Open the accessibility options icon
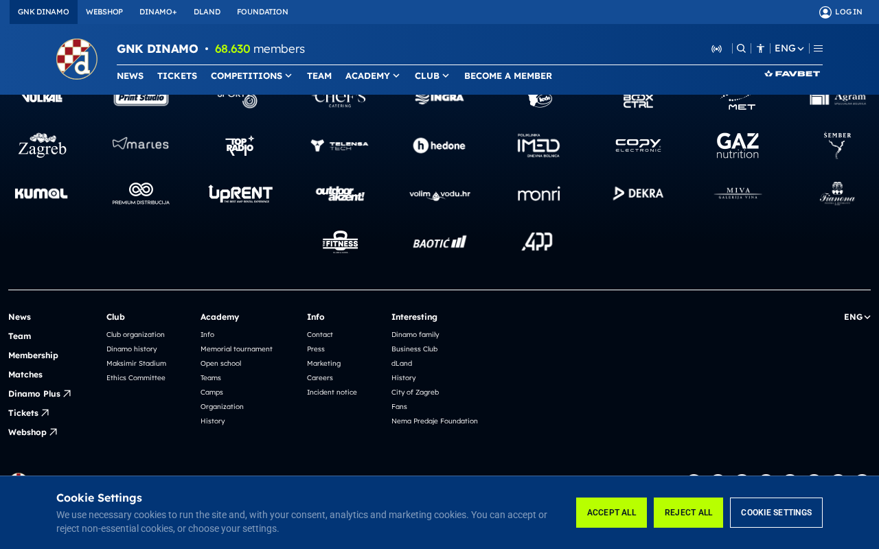 (x=760, y=49)
